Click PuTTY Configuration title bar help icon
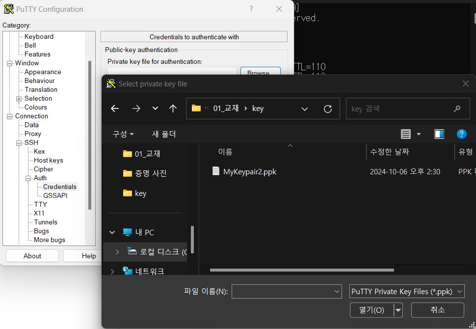 pos(251,9)
